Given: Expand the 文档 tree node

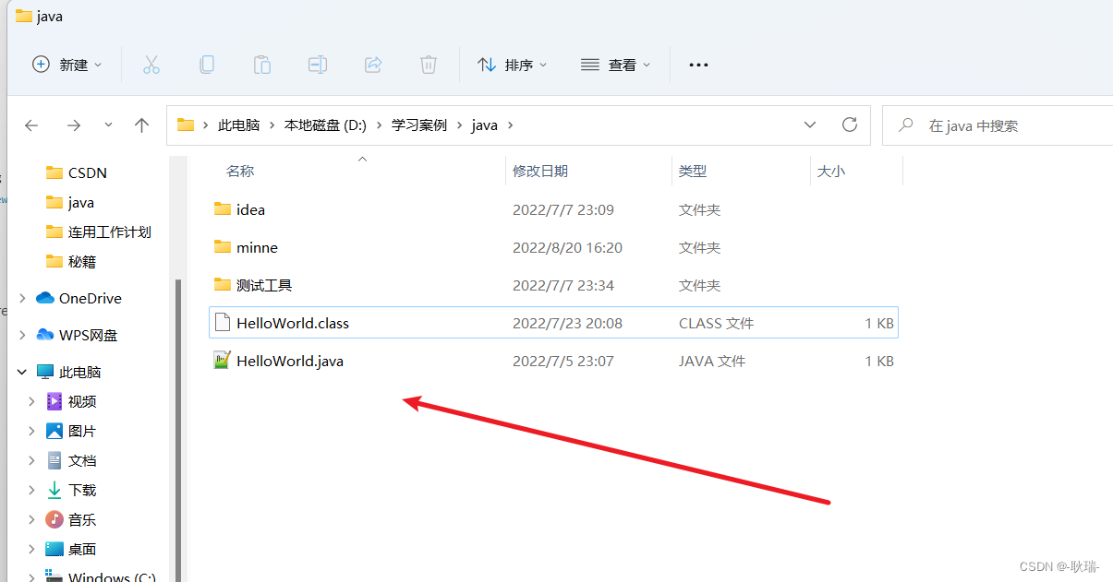Looking at the screenshot, I should [31, 460].
